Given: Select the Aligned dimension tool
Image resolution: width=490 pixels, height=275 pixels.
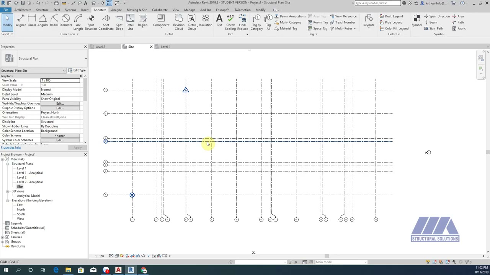Looking at the screenshot, I should tap(21, 21).
